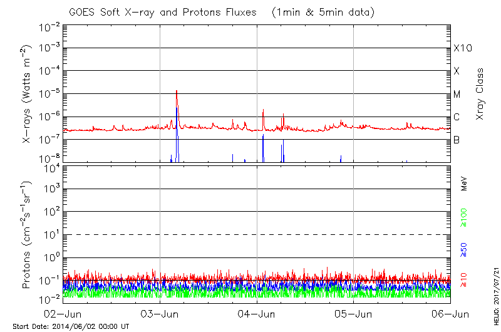Click the 'Xray Class' vertical axis label
Screen dimensions: 501x332
pyautogui.click(x=480, y=94)
